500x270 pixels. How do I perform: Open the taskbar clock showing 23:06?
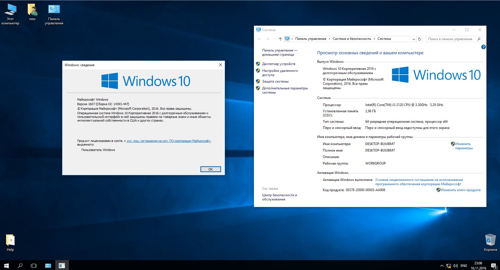click(478, 265)
